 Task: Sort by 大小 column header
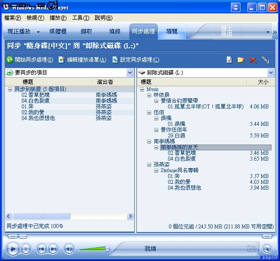pyautogui.click(x=259, y=82)
